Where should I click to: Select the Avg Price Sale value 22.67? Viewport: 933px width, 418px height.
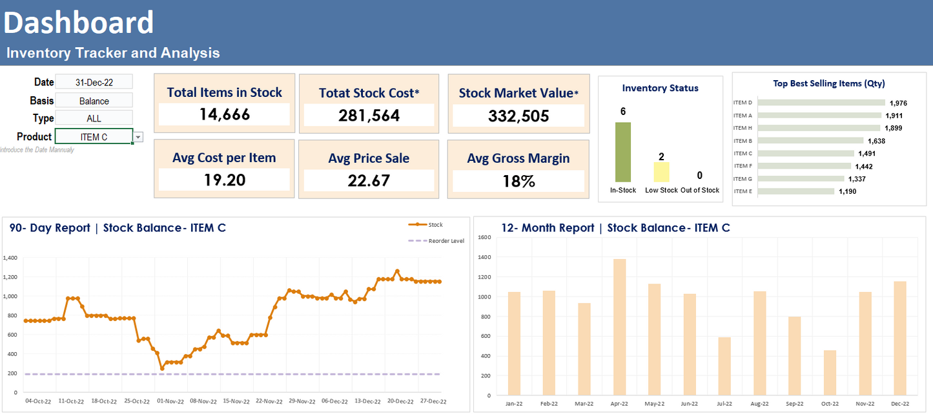click(x=369, y=181)
